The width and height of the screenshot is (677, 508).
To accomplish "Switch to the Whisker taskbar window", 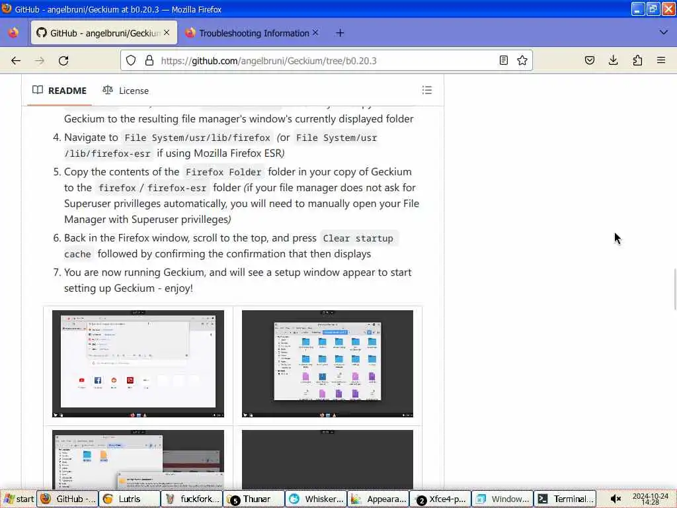I will 315,499.
